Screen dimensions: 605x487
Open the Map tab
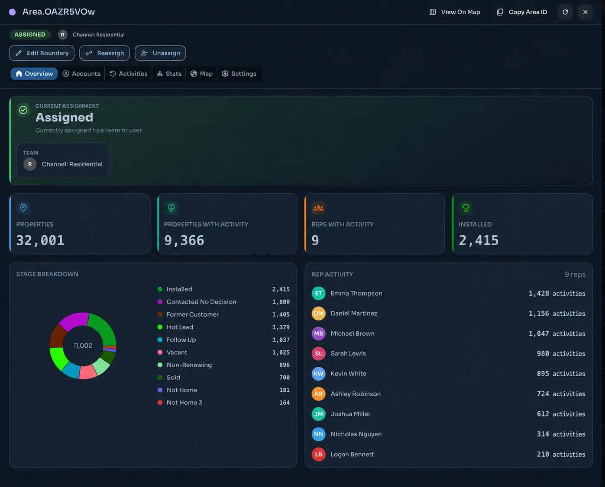coord(201,74)
